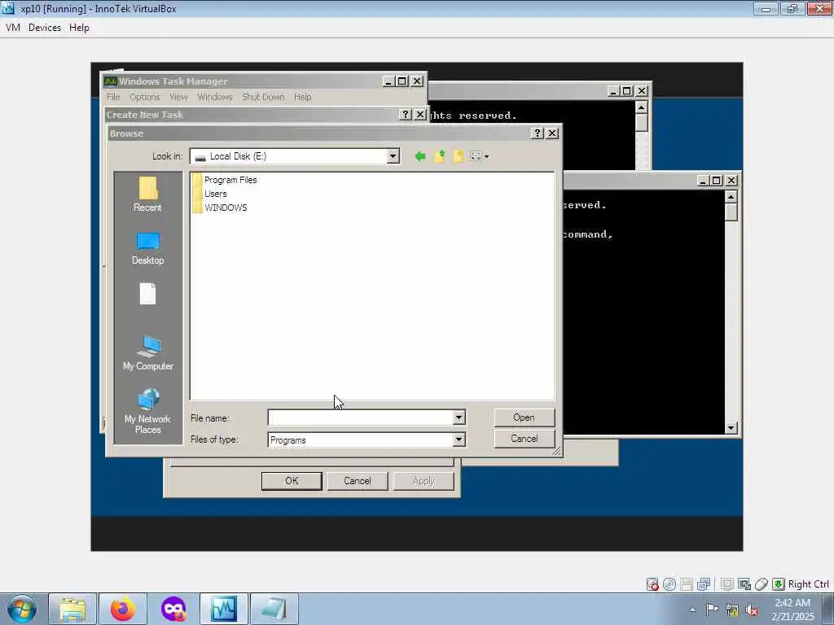
Task: Click the Open button in Browse dialog
Action: point(524,417)
